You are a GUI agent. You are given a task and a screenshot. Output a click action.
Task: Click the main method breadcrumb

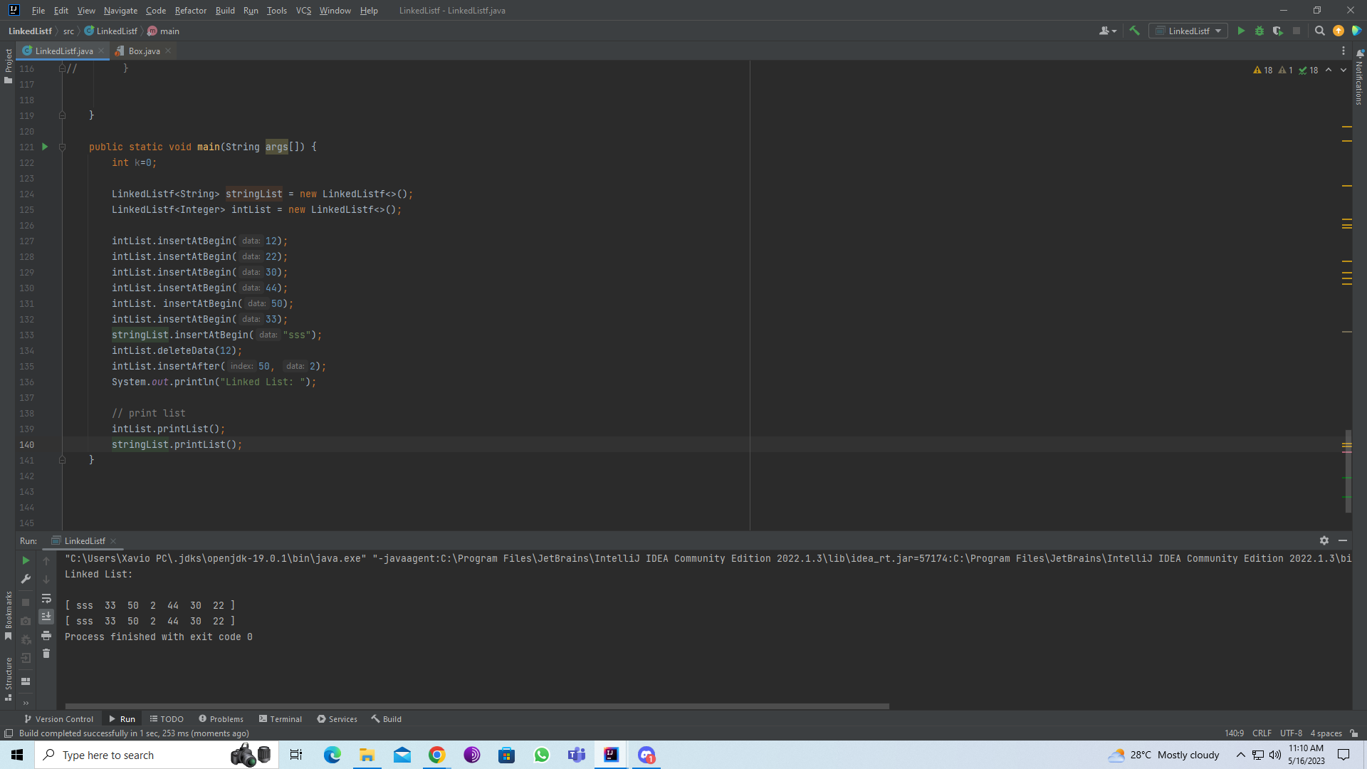coord(164,31)
